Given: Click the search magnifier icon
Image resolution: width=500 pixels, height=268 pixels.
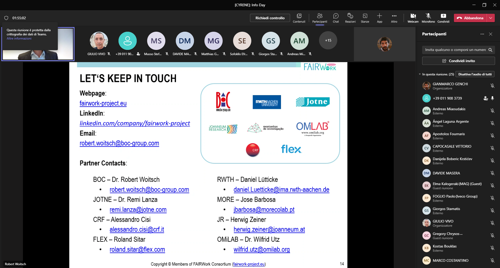Looking at the screenshot, I should (490, 50).
